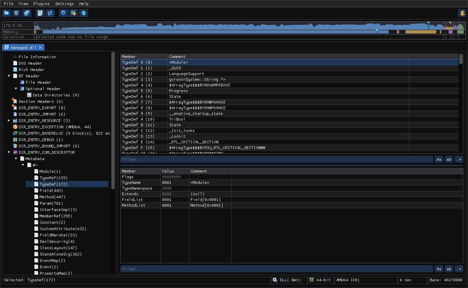Screen dimensions: 468x288
Task: Click the 64-bit chip icon in status bar
Action: (312, 280)
